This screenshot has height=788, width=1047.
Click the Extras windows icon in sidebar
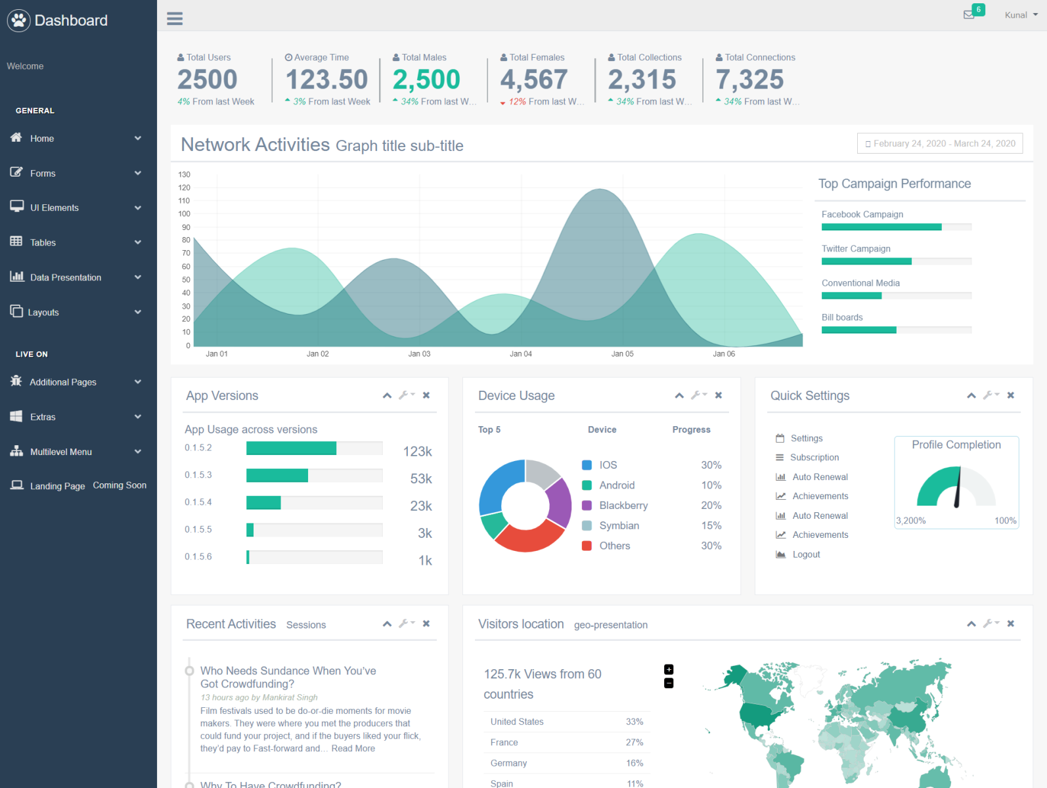click(x=16, y=416)
